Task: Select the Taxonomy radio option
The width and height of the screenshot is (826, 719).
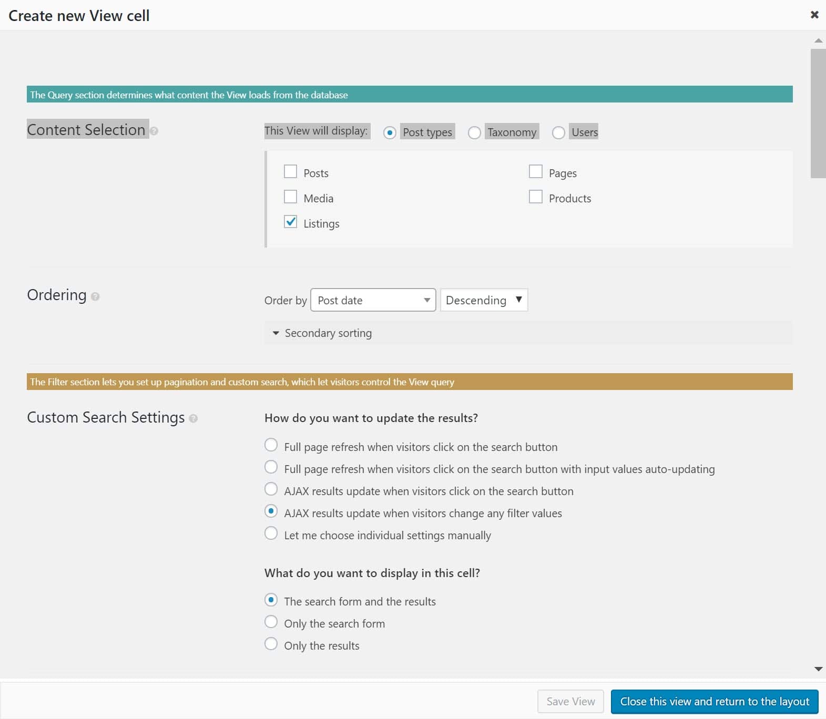Action: tap(474, 132)
